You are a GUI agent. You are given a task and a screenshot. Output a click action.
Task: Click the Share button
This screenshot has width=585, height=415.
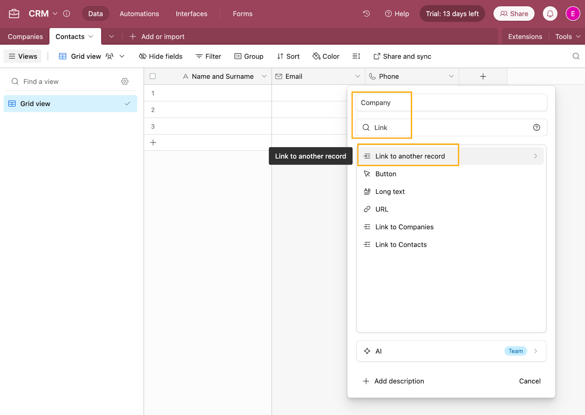[514, 14]
